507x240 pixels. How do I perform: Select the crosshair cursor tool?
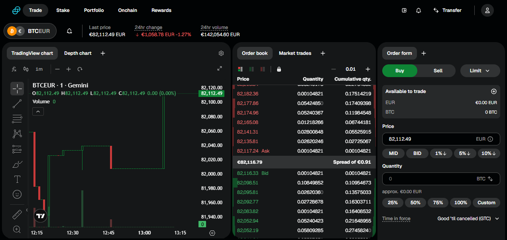point(17,89)
